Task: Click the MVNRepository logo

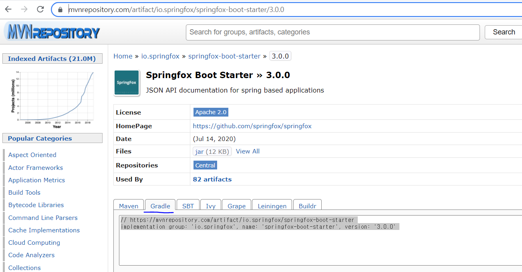Action: 52,32
